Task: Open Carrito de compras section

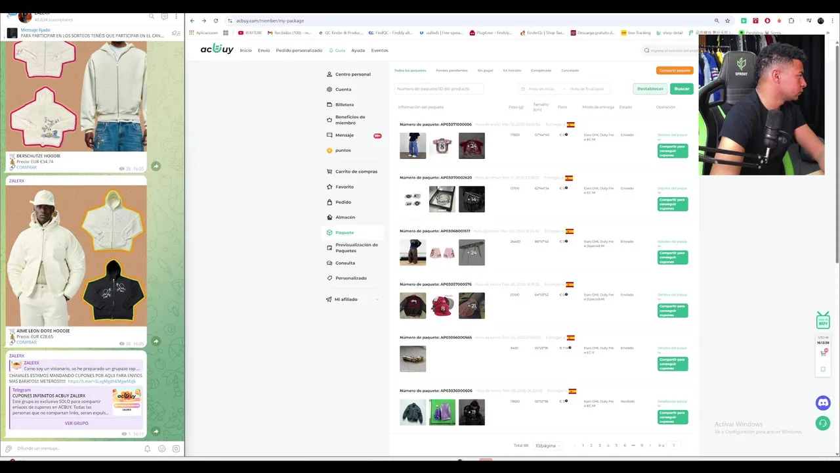Action: tap(356, 171)
